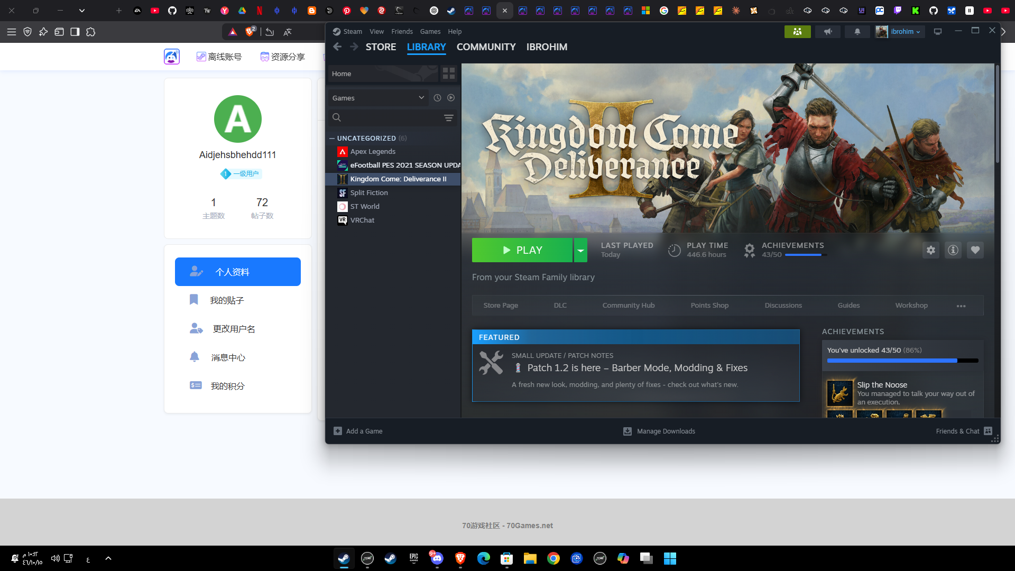This screenshot has height=571, width=1015.
Task: Open game info icon
Action: coord(953,250)
